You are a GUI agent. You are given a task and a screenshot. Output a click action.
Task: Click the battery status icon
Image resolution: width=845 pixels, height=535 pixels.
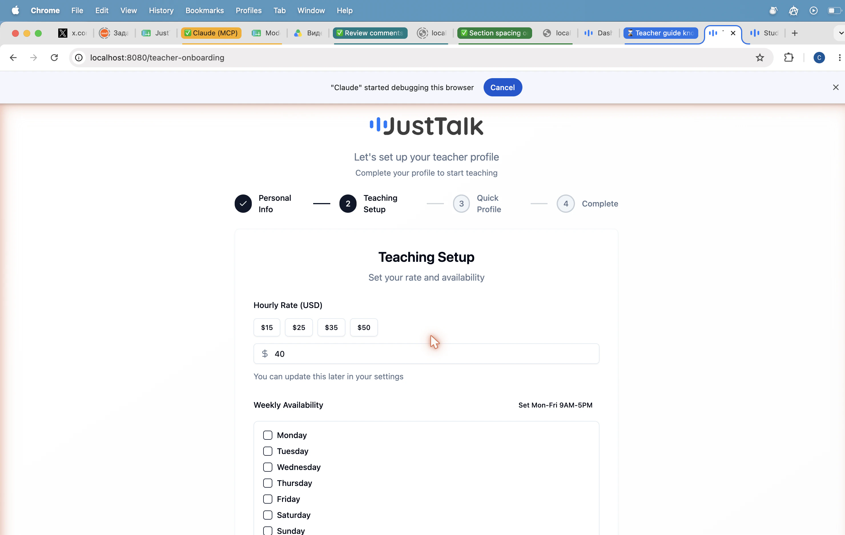pos(835,11)
